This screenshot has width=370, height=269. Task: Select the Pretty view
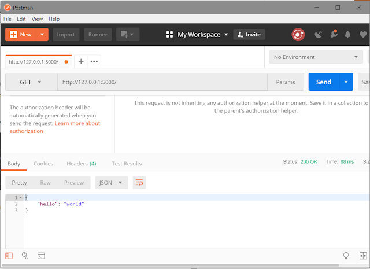coord(19,183)
